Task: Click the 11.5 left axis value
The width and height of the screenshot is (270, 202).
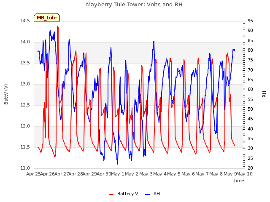Action: click(x=25, y=147)
